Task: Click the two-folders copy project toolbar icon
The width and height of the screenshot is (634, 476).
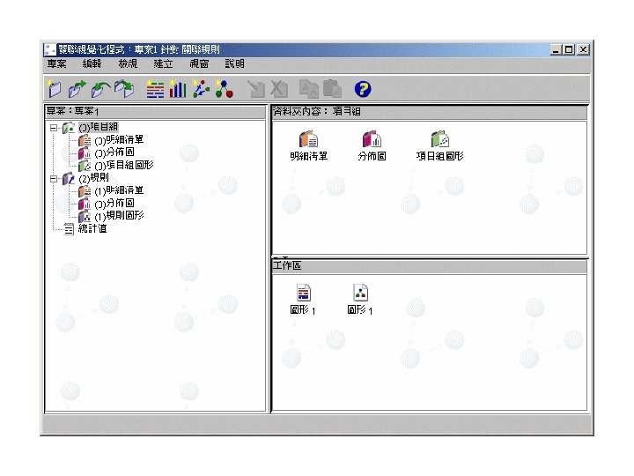Action: pos(124,89)
